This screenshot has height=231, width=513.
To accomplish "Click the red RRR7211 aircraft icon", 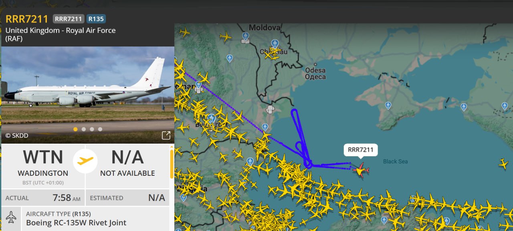I will pos(361,170).
